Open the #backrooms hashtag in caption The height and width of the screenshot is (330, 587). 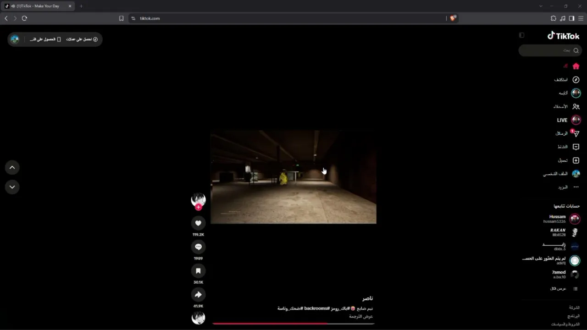[x=317, y=308]
